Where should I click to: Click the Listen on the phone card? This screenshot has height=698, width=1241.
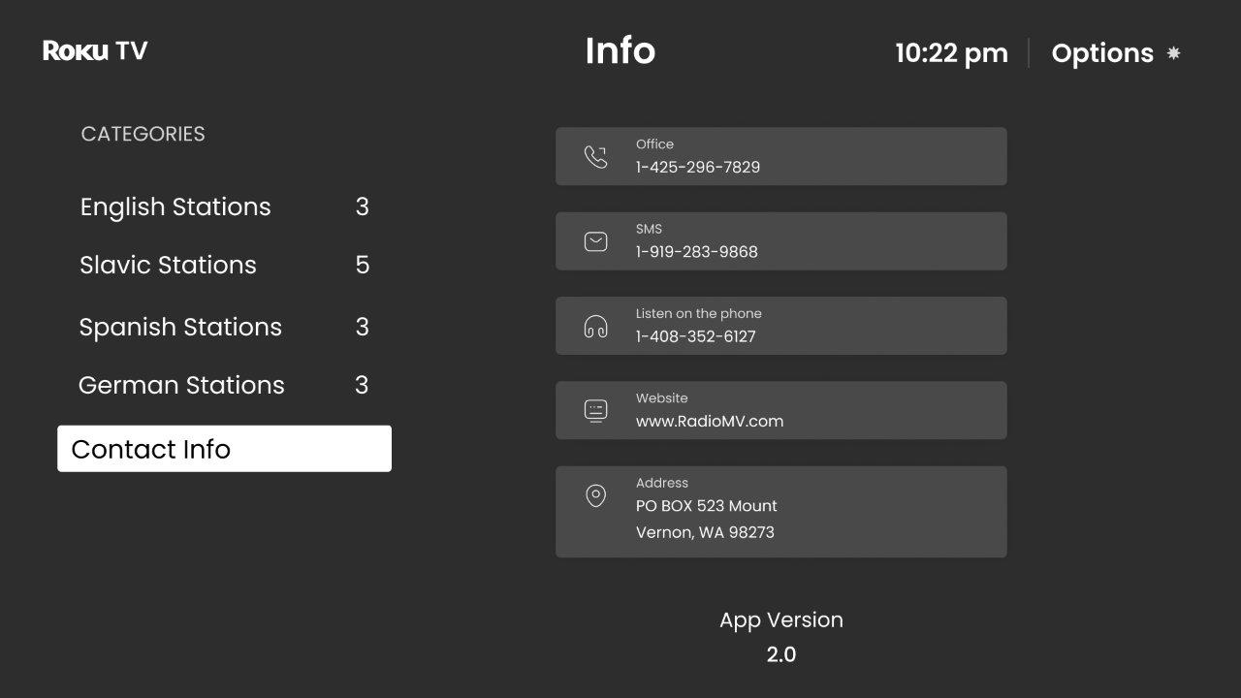780,326
